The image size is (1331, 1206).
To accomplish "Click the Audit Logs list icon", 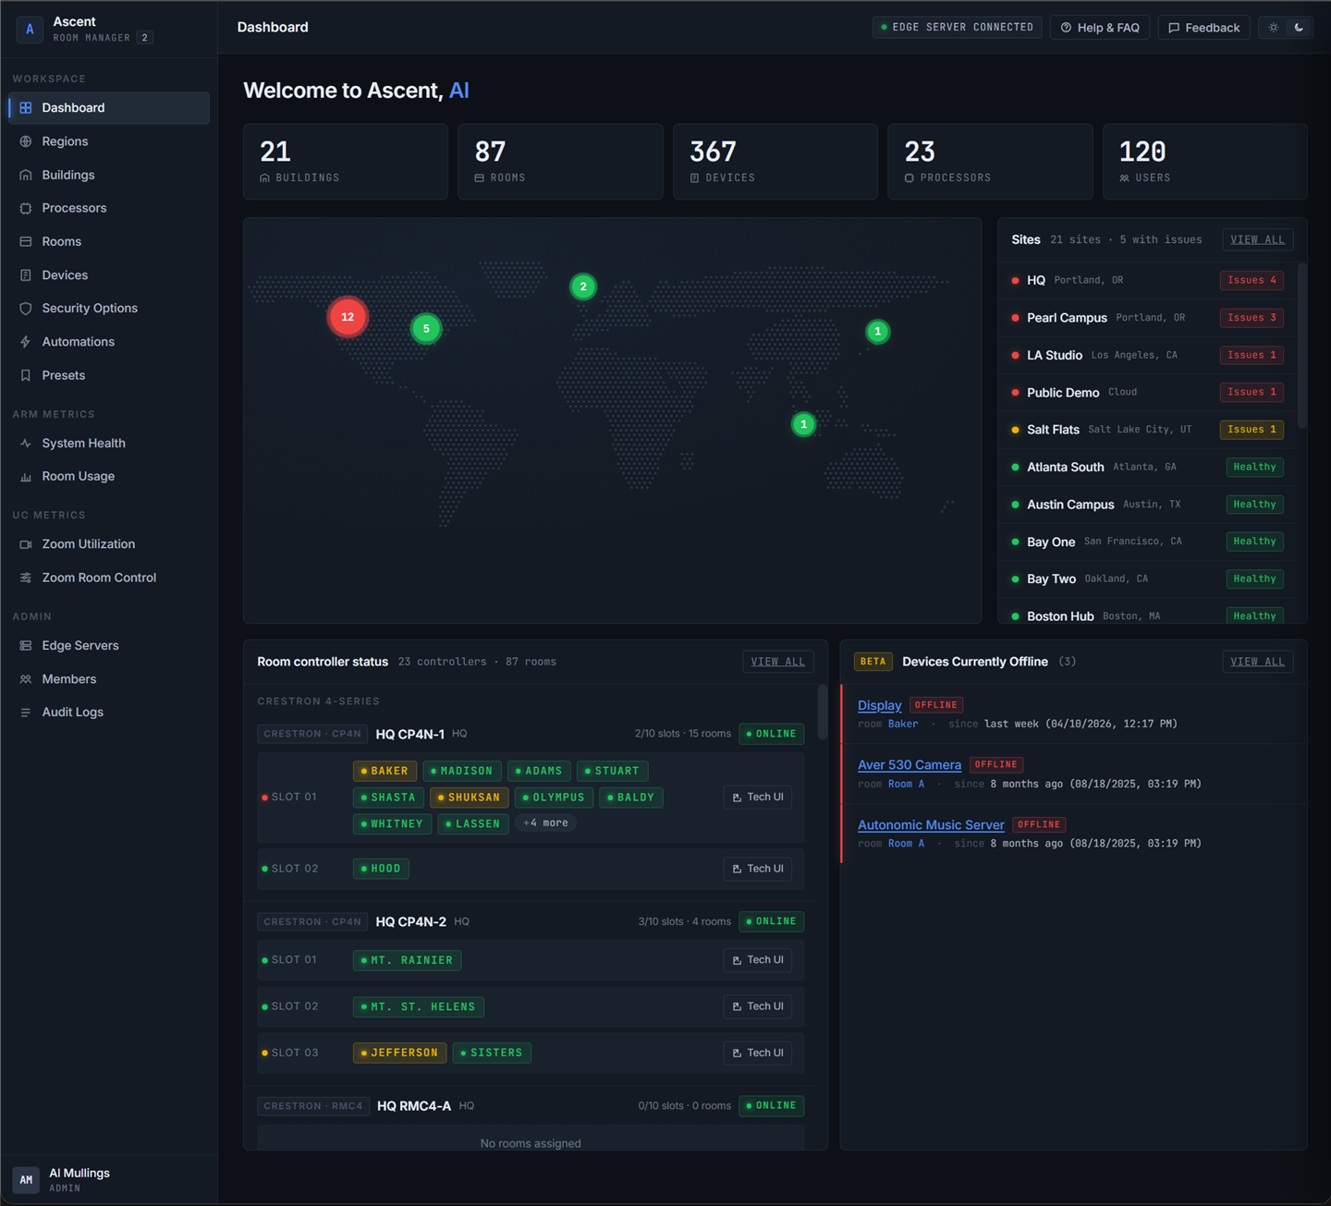I will [x=26, y=713].
